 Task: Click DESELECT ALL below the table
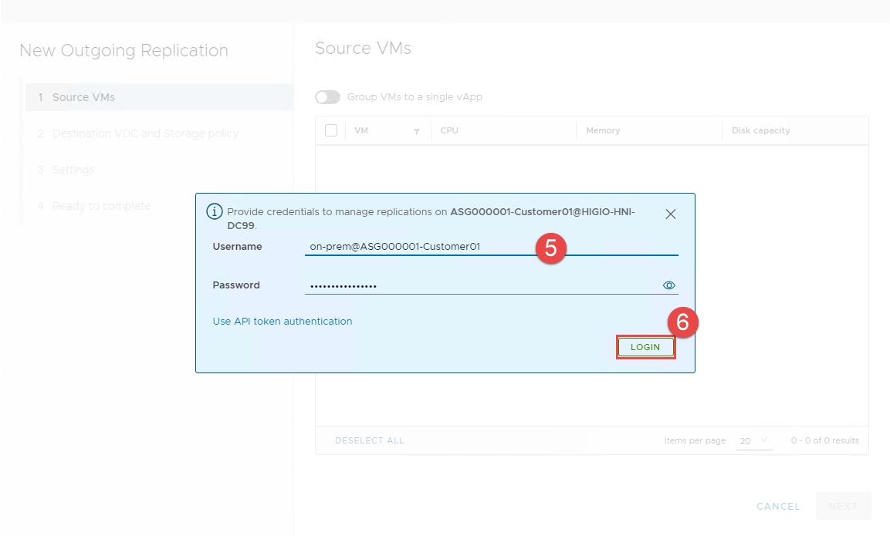pos(370,440)
